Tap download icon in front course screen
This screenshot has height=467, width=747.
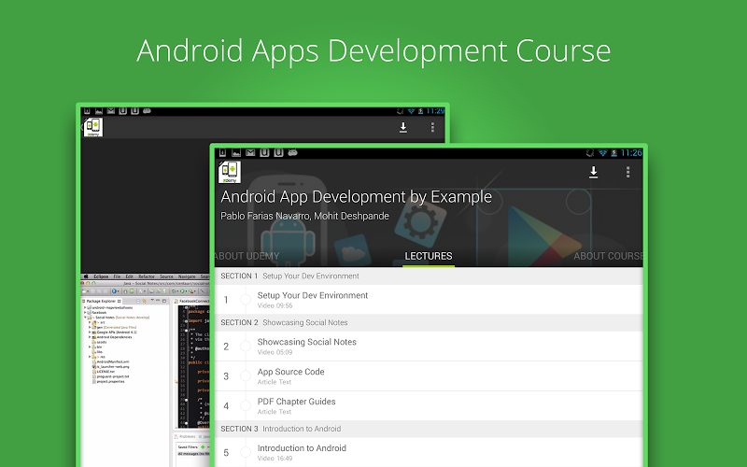tap(593, 172)
